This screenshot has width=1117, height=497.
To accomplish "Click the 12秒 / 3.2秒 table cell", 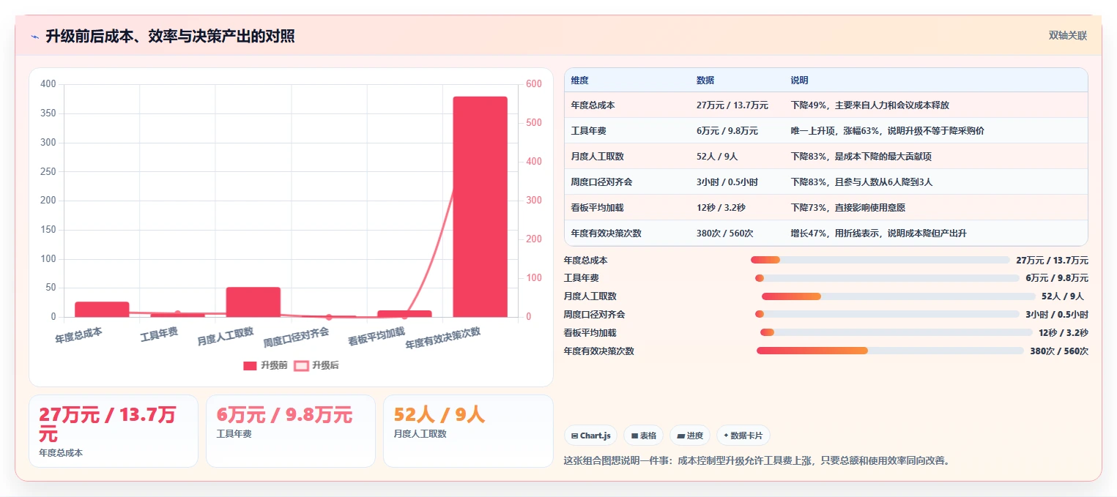I will point(721,208).
